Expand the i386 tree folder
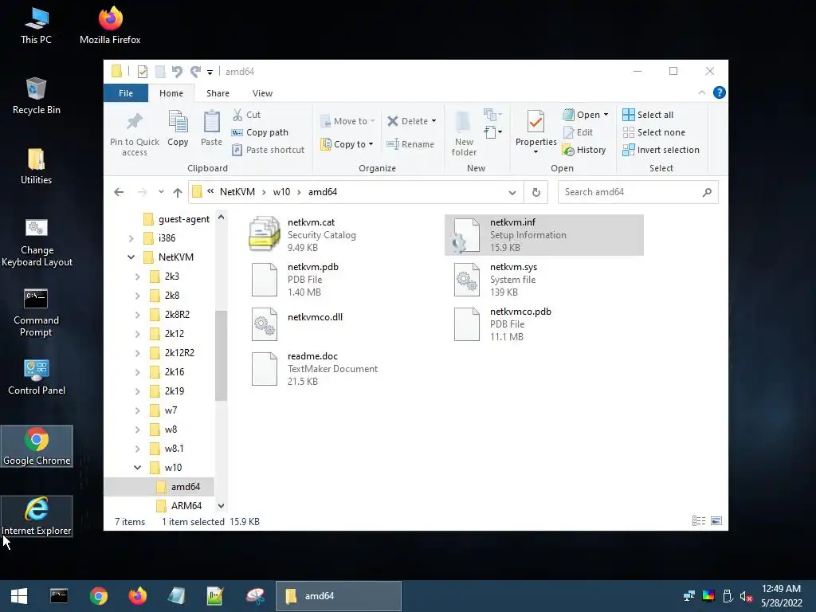 (131, 237)
